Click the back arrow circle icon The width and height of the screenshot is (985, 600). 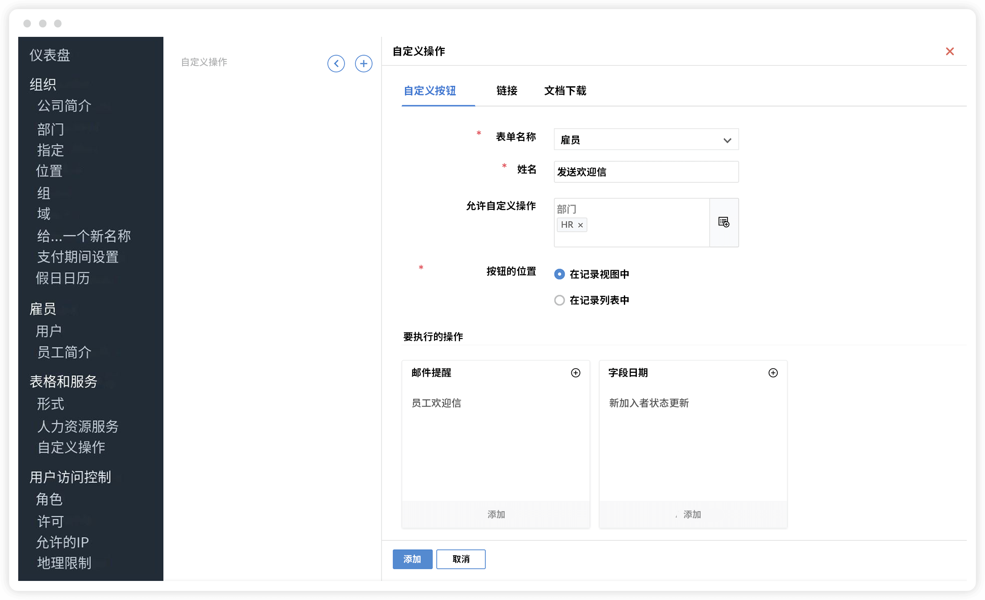point(336,64)
